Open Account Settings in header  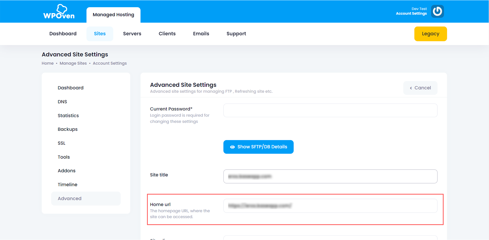[411, 13]
